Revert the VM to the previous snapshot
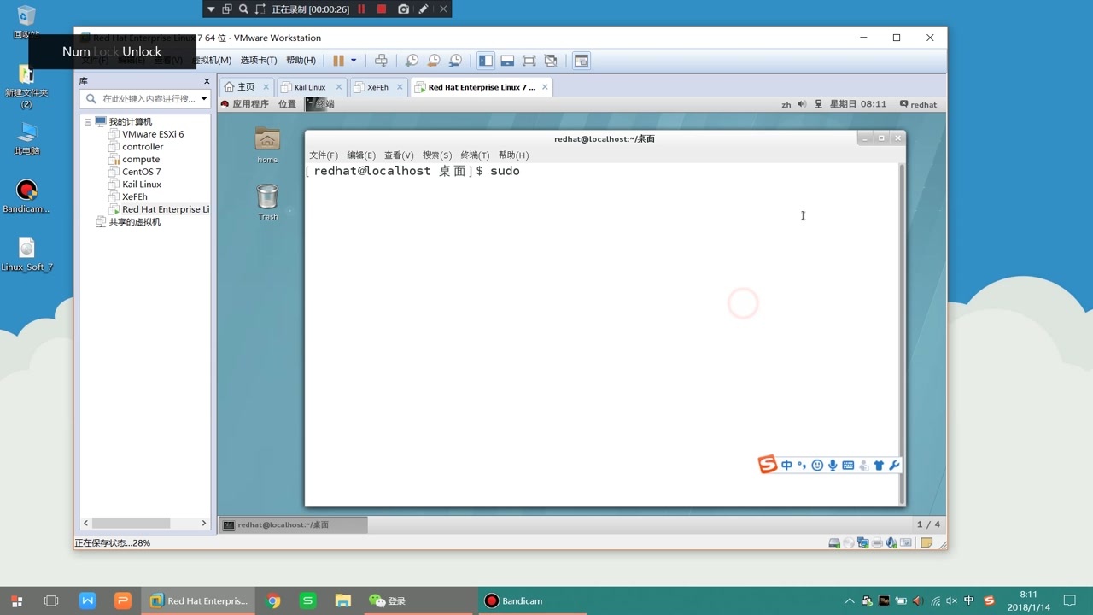 (434, 61)
